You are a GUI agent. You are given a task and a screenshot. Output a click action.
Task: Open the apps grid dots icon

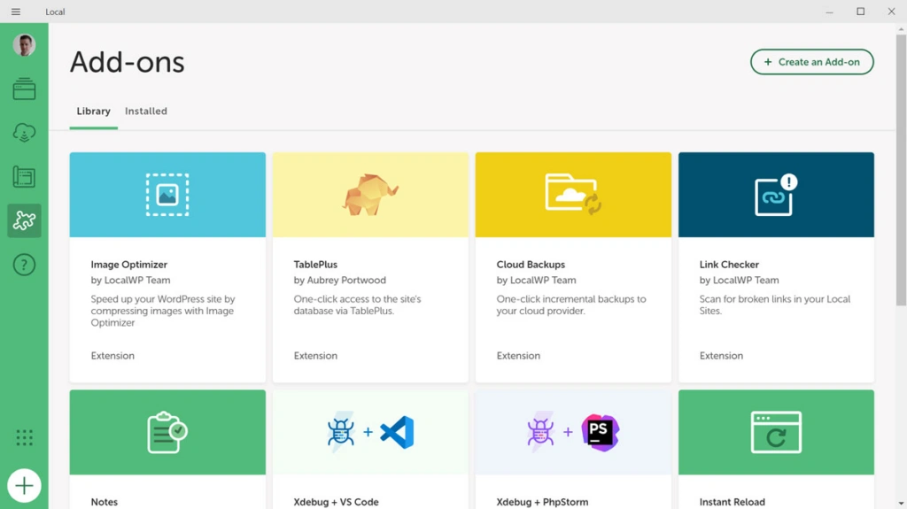(x=24, y=437)
